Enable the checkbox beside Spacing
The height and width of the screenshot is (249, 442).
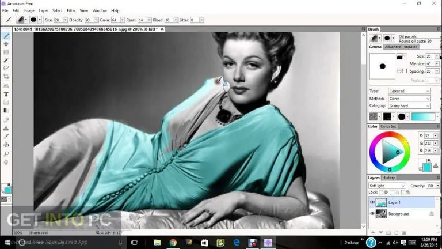pyautogui.click(x=405, y=71)
